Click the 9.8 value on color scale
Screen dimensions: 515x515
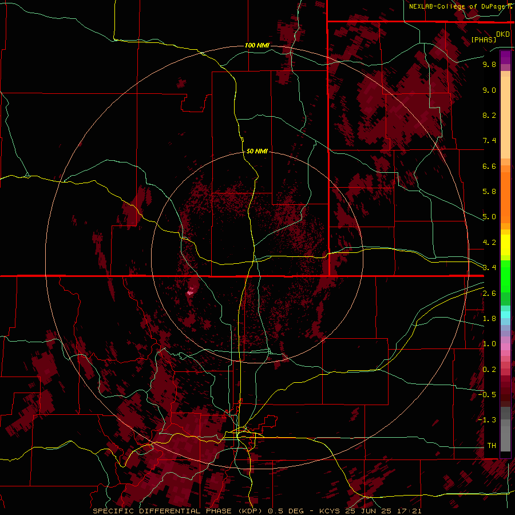(x=489, y=64)
